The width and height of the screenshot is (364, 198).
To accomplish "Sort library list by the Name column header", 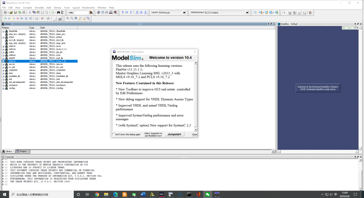I will click(15, 28).
